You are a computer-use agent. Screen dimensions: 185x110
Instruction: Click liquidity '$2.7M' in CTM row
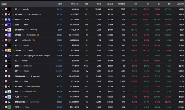181,66
